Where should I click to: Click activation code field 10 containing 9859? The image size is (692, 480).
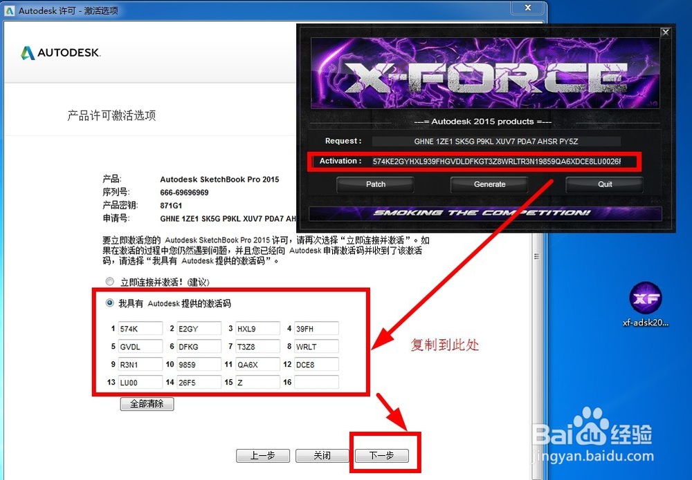click(199, 365)
